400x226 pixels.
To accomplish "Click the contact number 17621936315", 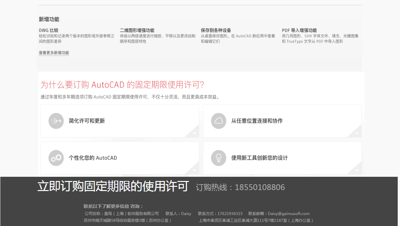I will tap(230, 214).
